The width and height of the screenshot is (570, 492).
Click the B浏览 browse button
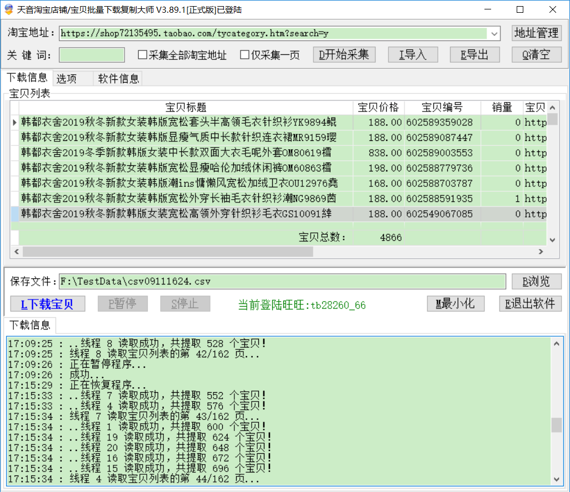tap(536, 281)
